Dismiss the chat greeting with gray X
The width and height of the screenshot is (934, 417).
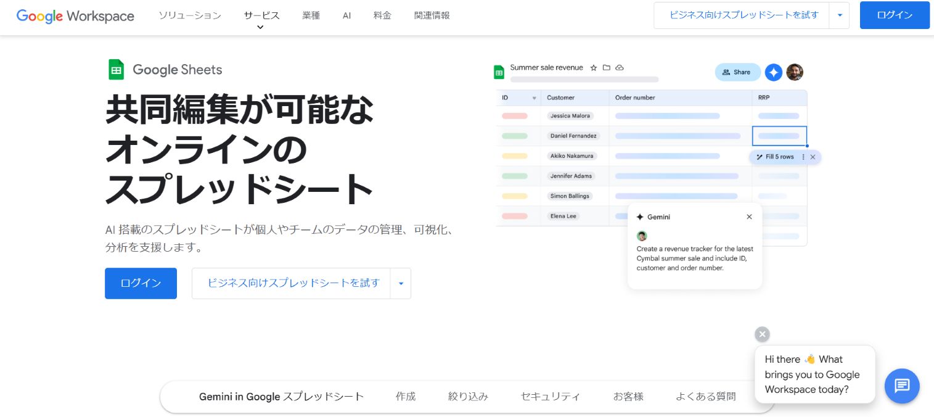click(x=763, y=334)
